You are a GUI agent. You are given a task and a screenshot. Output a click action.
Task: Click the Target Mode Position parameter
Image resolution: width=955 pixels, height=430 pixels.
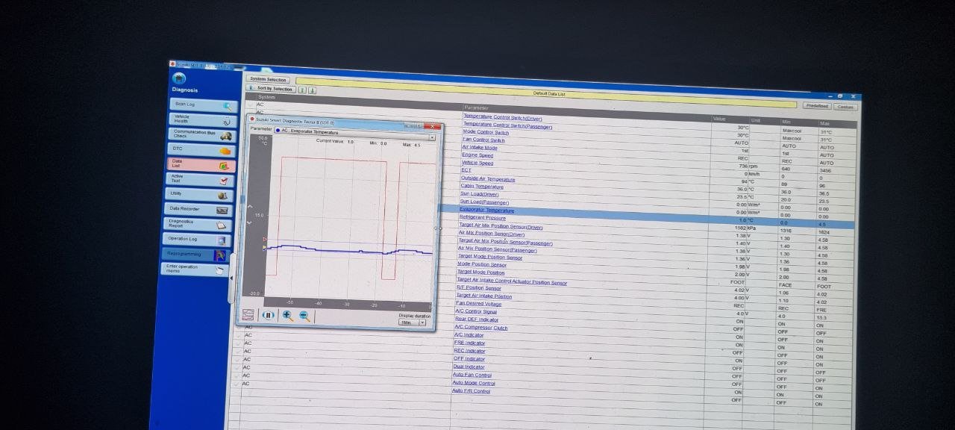(x=480, y=272)
